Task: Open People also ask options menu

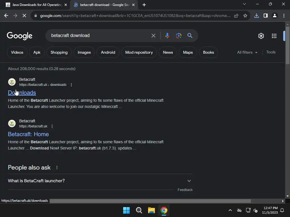Action: point(57,168)
